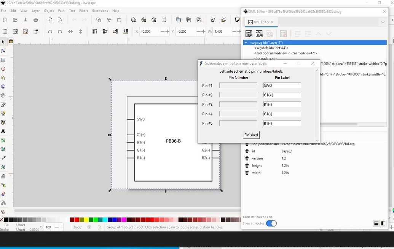Select the Eraser tool
Screen dimensions: 394x249
3,194
